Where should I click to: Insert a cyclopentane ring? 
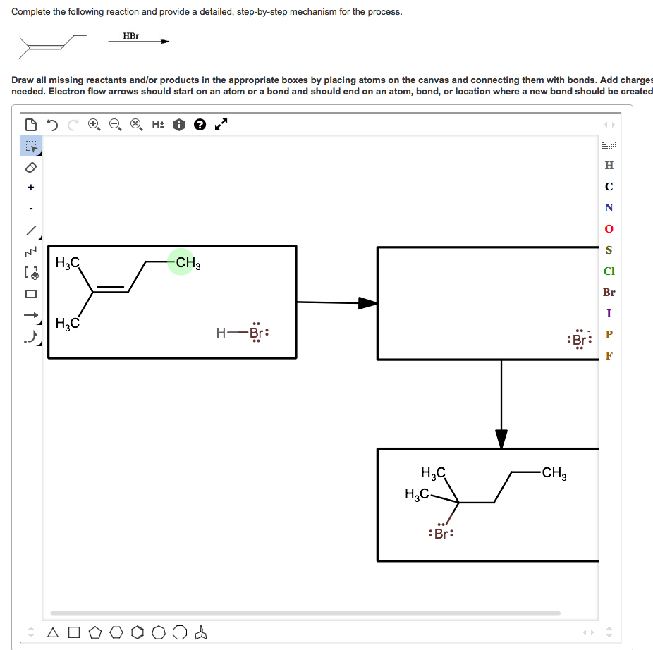point(95,633)
